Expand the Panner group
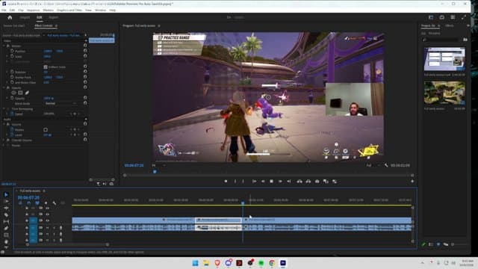 tap(4, 146)
